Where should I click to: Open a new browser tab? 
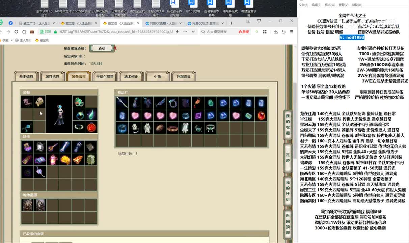[x=231, y=23]
